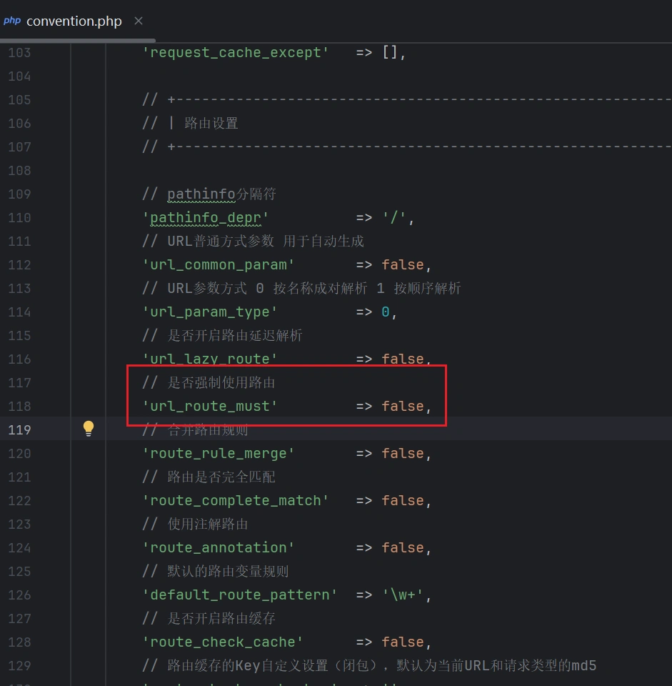The width and height of the screenshot is (672, 686).
Task: Click the 'route_annotation' config key
Action: point(218,547)
